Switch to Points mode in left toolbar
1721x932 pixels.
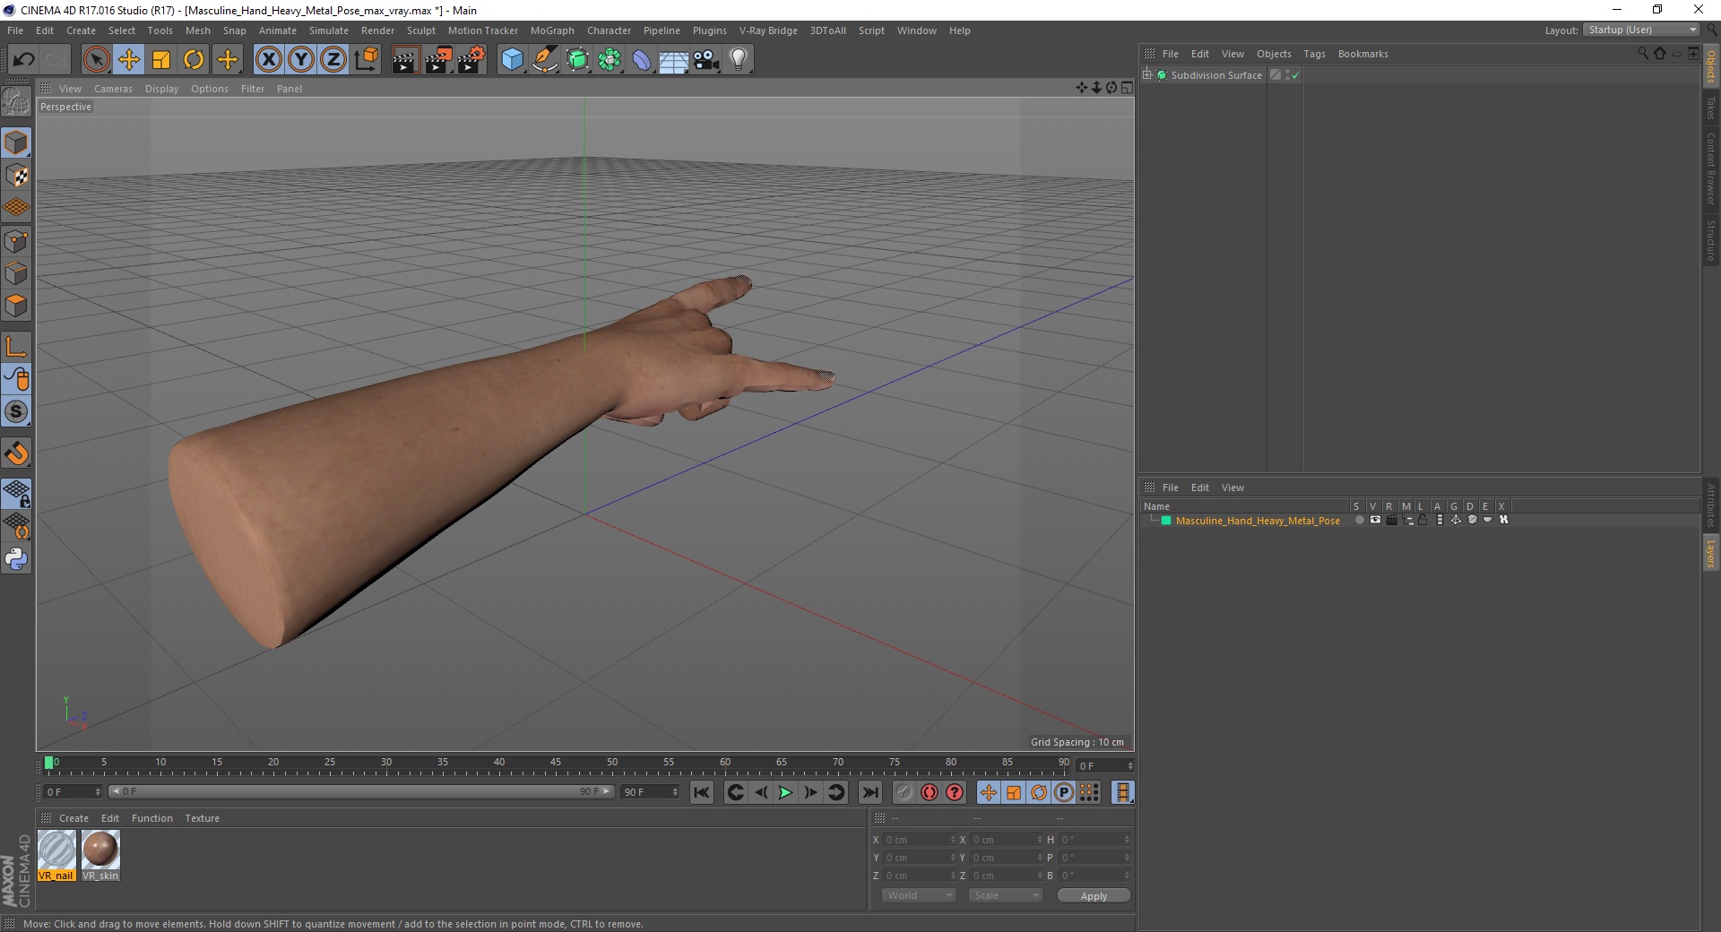tap(16, 241)
